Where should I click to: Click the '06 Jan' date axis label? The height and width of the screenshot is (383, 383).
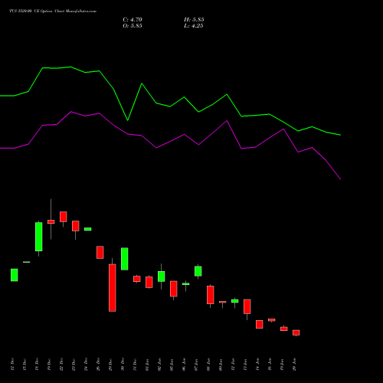click(184, 365)
